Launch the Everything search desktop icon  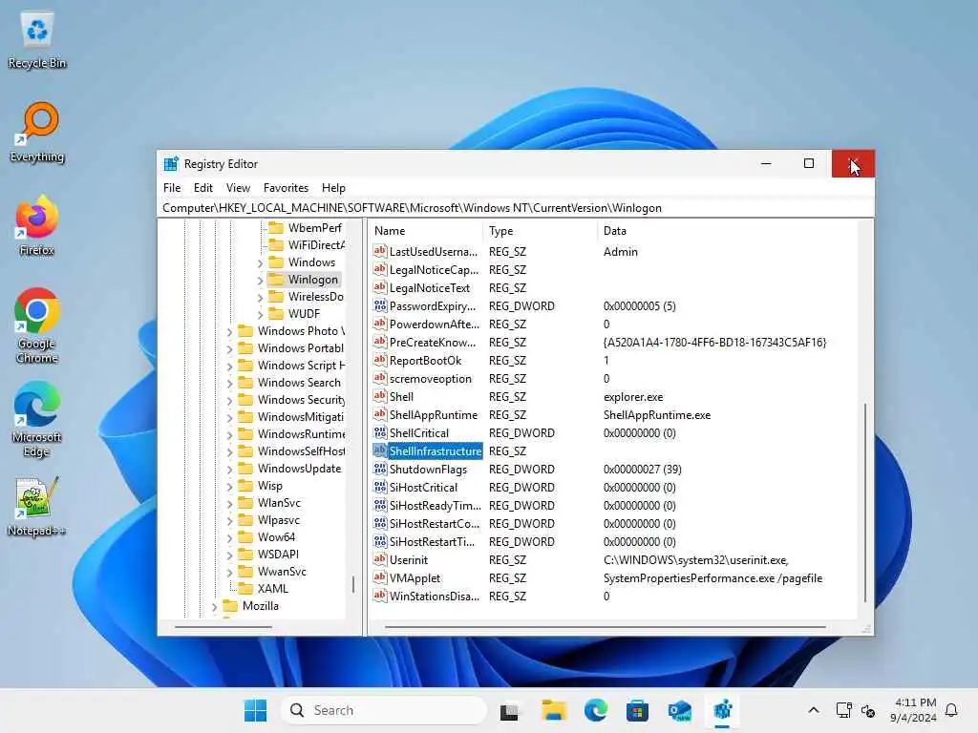point(37,132)
